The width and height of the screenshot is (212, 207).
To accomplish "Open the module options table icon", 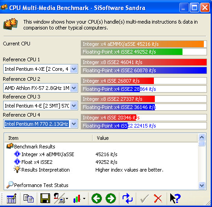I will tap(11, 198).
